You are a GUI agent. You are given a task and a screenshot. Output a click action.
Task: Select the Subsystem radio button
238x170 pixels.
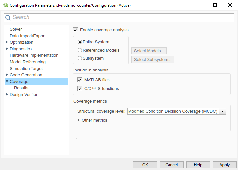80,58
